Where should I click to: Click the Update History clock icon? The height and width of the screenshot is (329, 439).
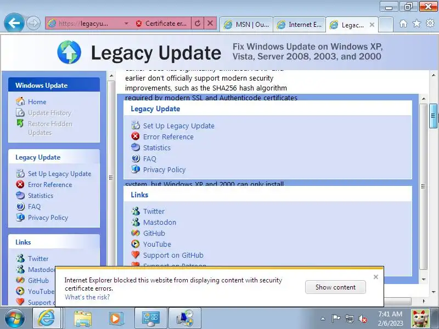20,112
